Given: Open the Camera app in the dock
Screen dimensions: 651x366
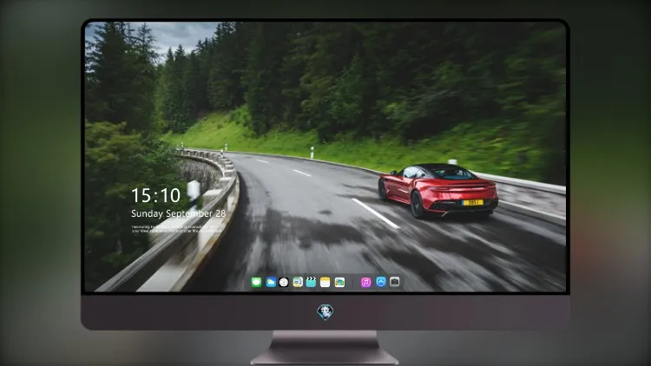Looking at the screenshot, I should 394,282.
